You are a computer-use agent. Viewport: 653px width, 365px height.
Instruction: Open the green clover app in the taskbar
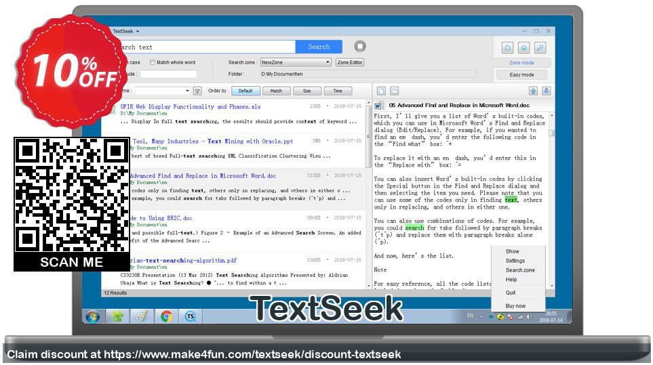[x=117, y=317]
